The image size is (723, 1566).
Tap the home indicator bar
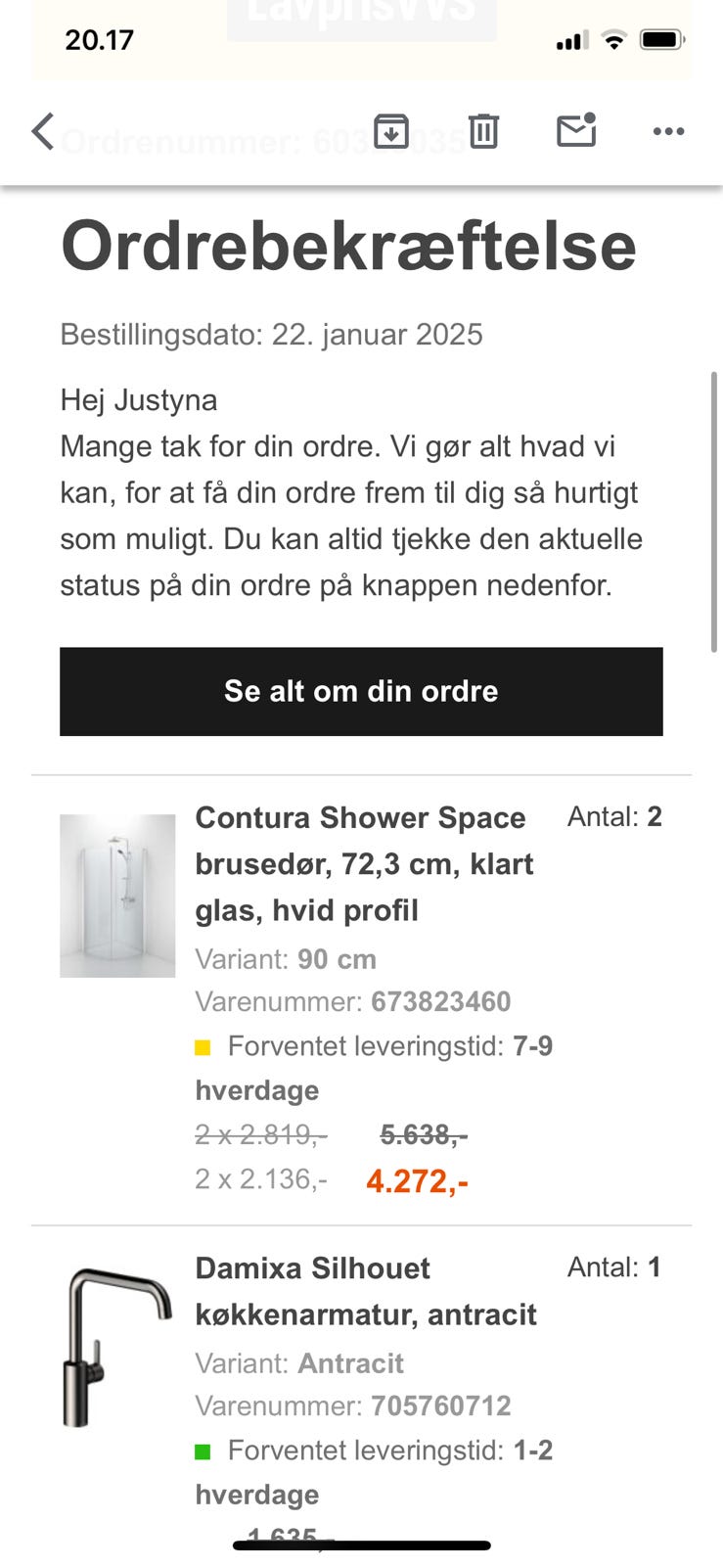361,1546
